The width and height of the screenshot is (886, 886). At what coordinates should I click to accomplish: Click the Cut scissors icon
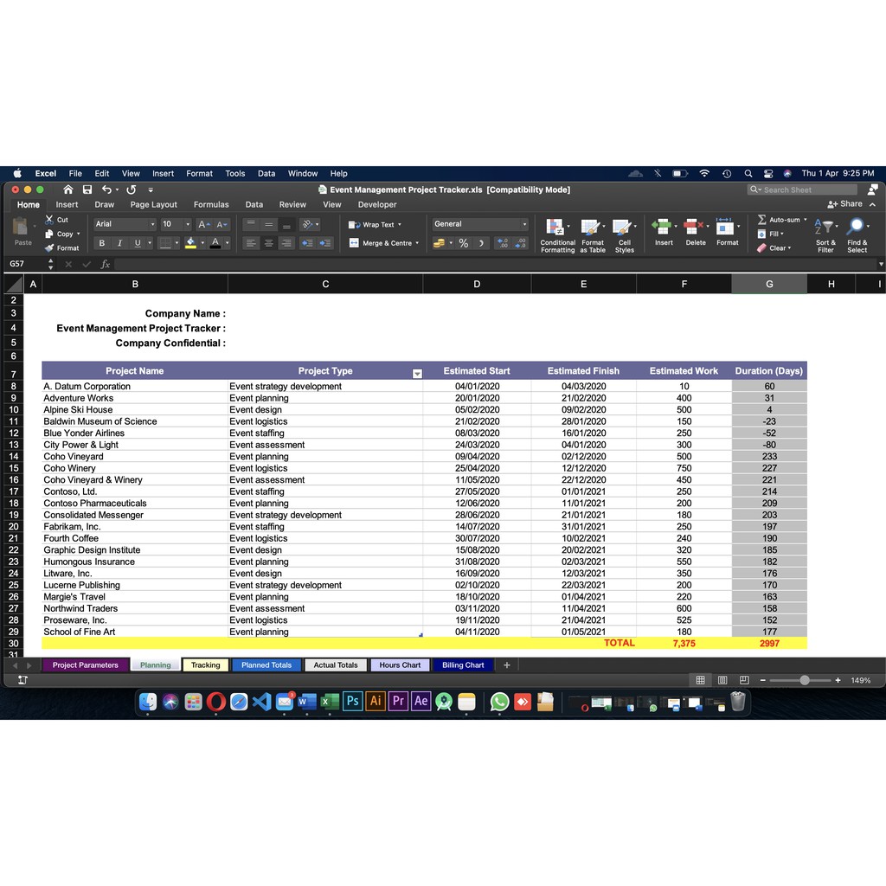click(x=50, y=220)
